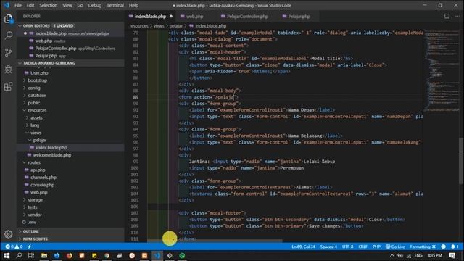464x261 pixels.
Task: Switch to the Pelajar.php editor tab
Action: 299,16
